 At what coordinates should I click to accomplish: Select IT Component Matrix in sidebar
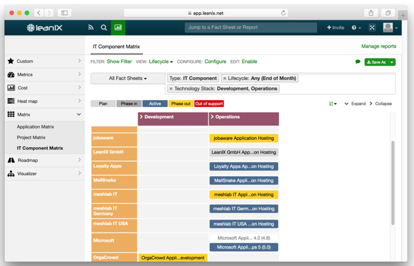(40, 148)
